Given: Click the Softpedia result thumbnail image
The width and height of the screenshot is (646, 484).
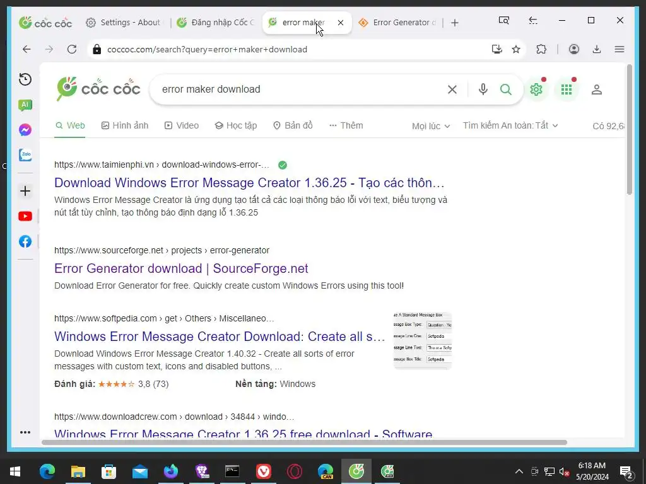Looking at the screenshot, I should 423,340.
